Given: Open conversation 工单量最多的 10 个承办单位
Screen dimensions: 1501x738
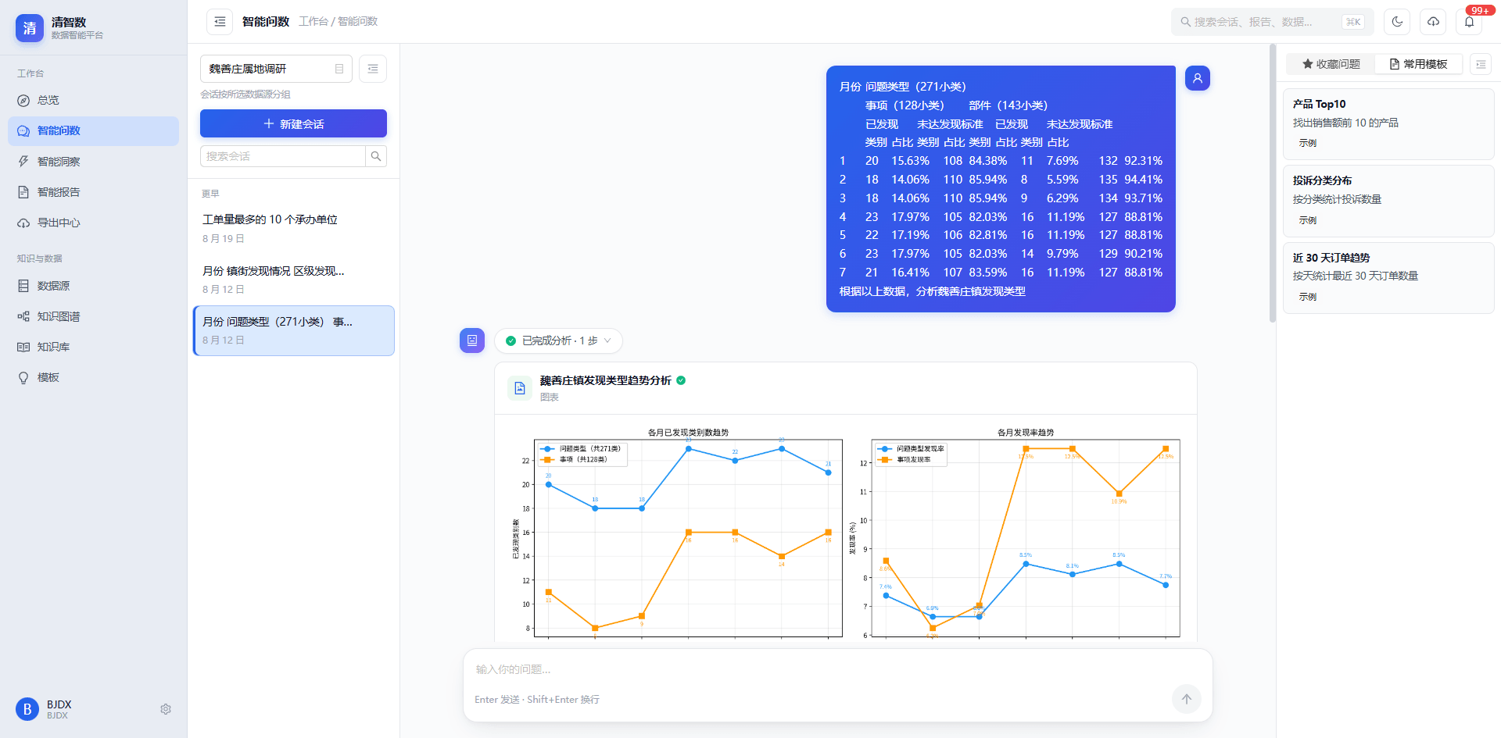Looking at the screenshot, I should click(293, 228).
